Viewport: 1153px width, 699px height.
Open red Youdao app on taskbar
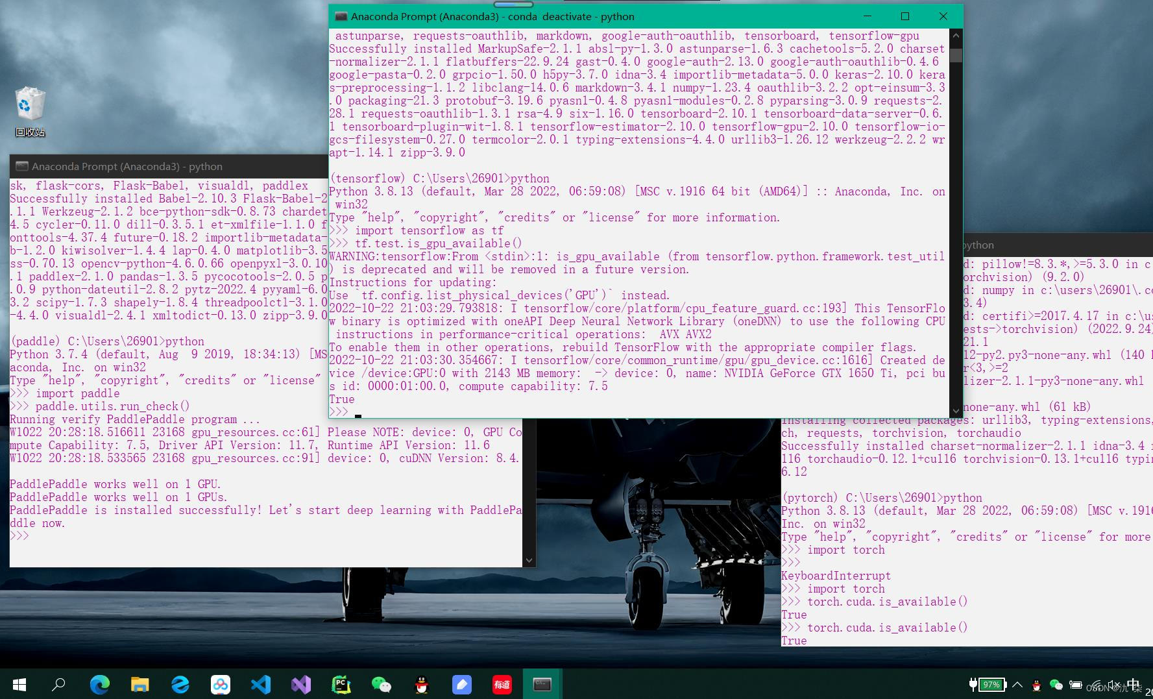[502, 684]
